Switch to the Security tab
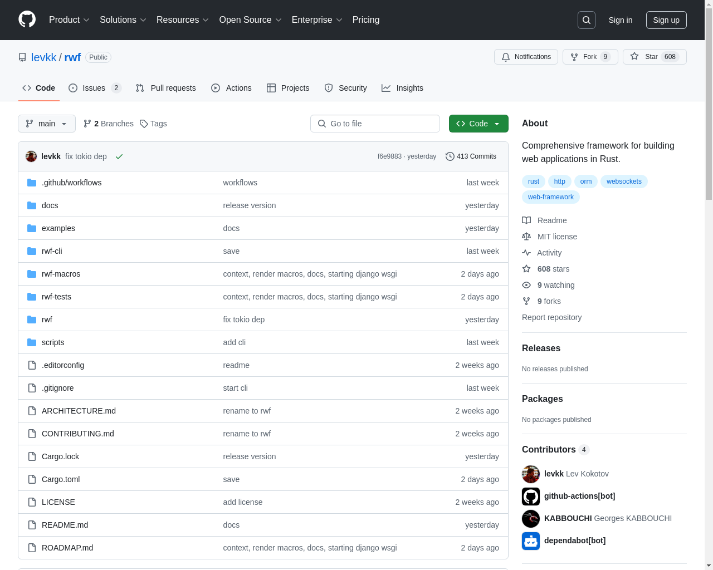This screenshot has width=713, height=570. pyautogui.click(x=345, y=88)
